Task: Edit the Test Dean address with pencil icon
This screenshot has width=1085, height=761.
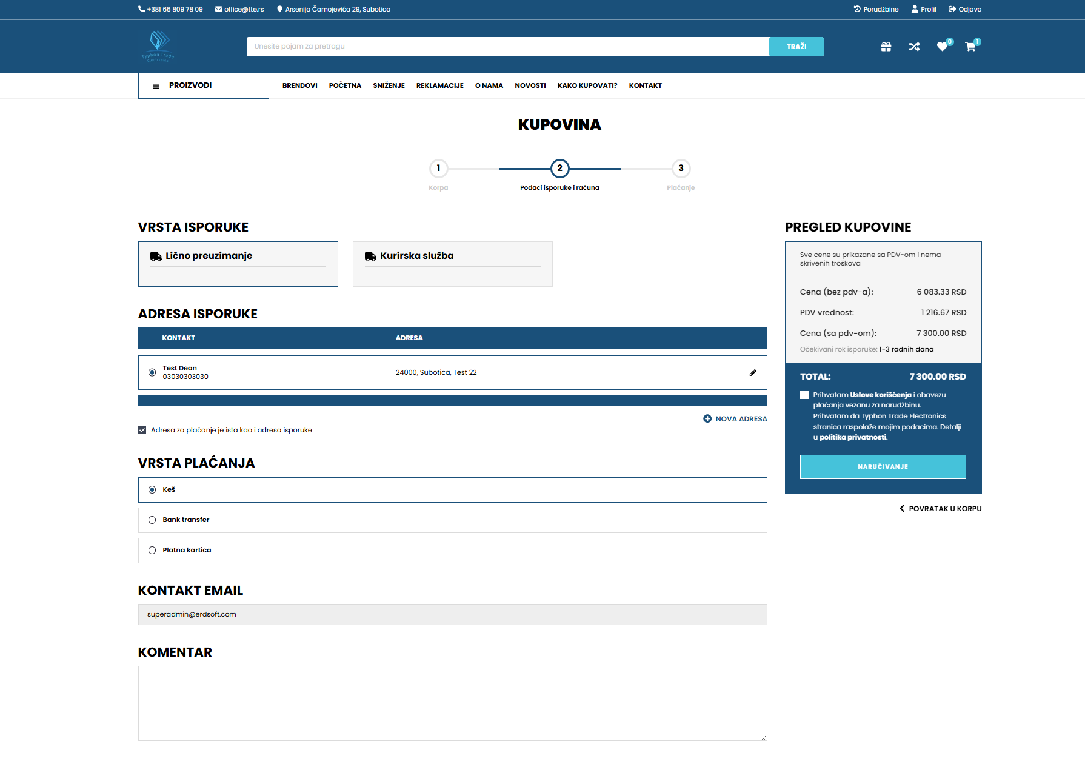Action: pos(753,372)
